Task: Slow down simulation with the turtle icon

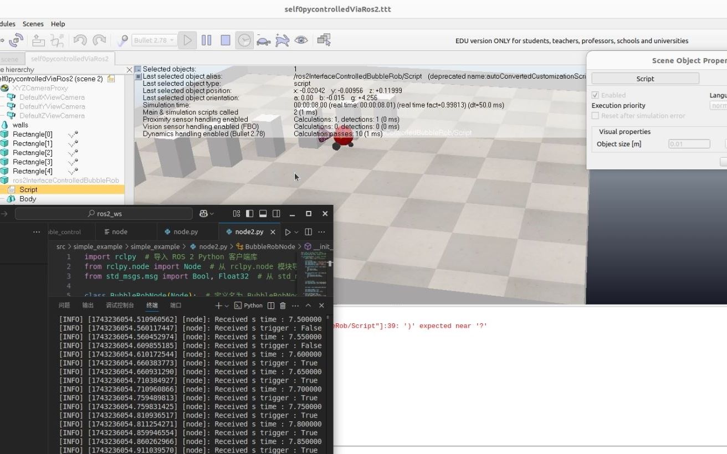Action: [263, 40]
